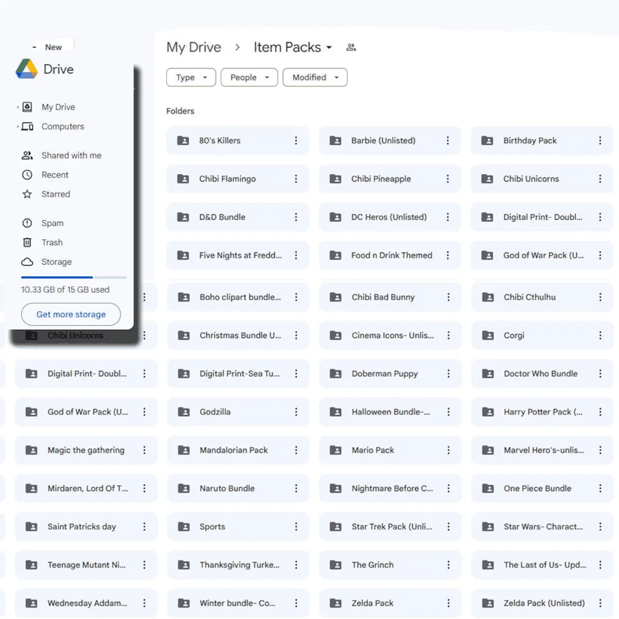Click the shared people icon beside Item Packs
The width and height of the screenshot is (619, 619).
351,48
